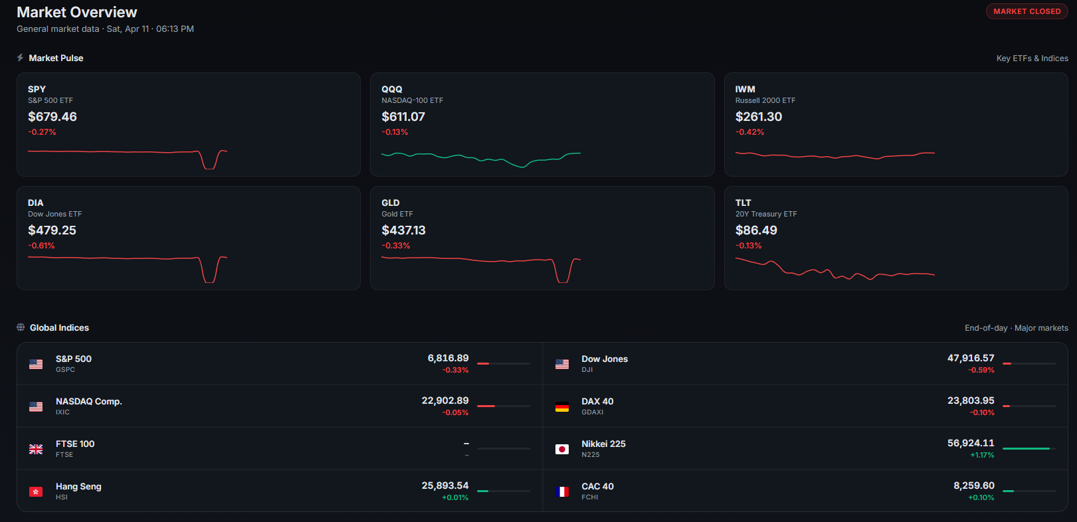1077x522 pixels.
Task: Click the Global Indices globe icon
Action: 21,327
